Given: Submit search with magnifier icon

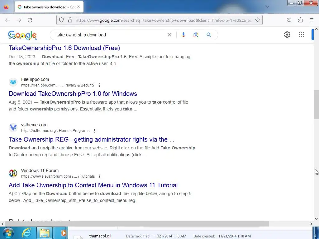Looking at the screenshot, I should pos(209,35).
